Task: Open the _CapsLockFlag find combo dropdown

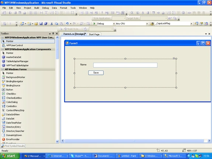Action: click(x=191, y=24)
